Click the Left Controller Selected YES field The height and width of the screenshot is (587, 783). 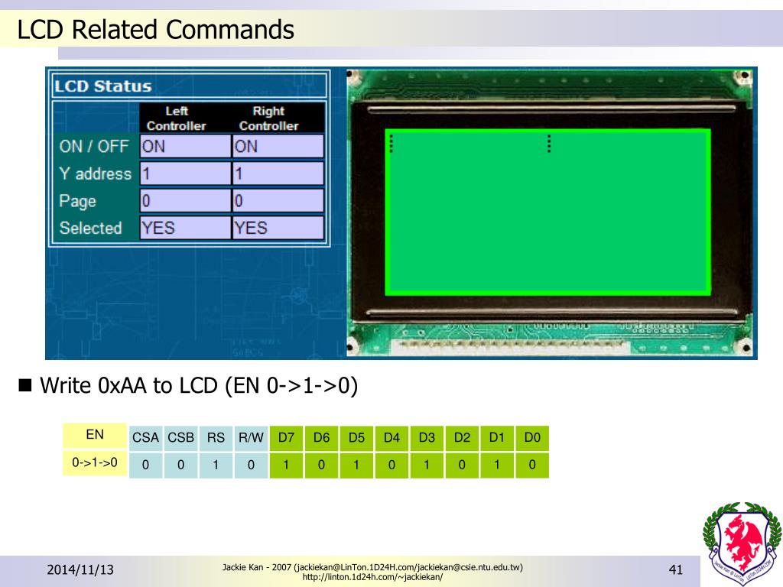pyautogui.click(x=185, y=228)
